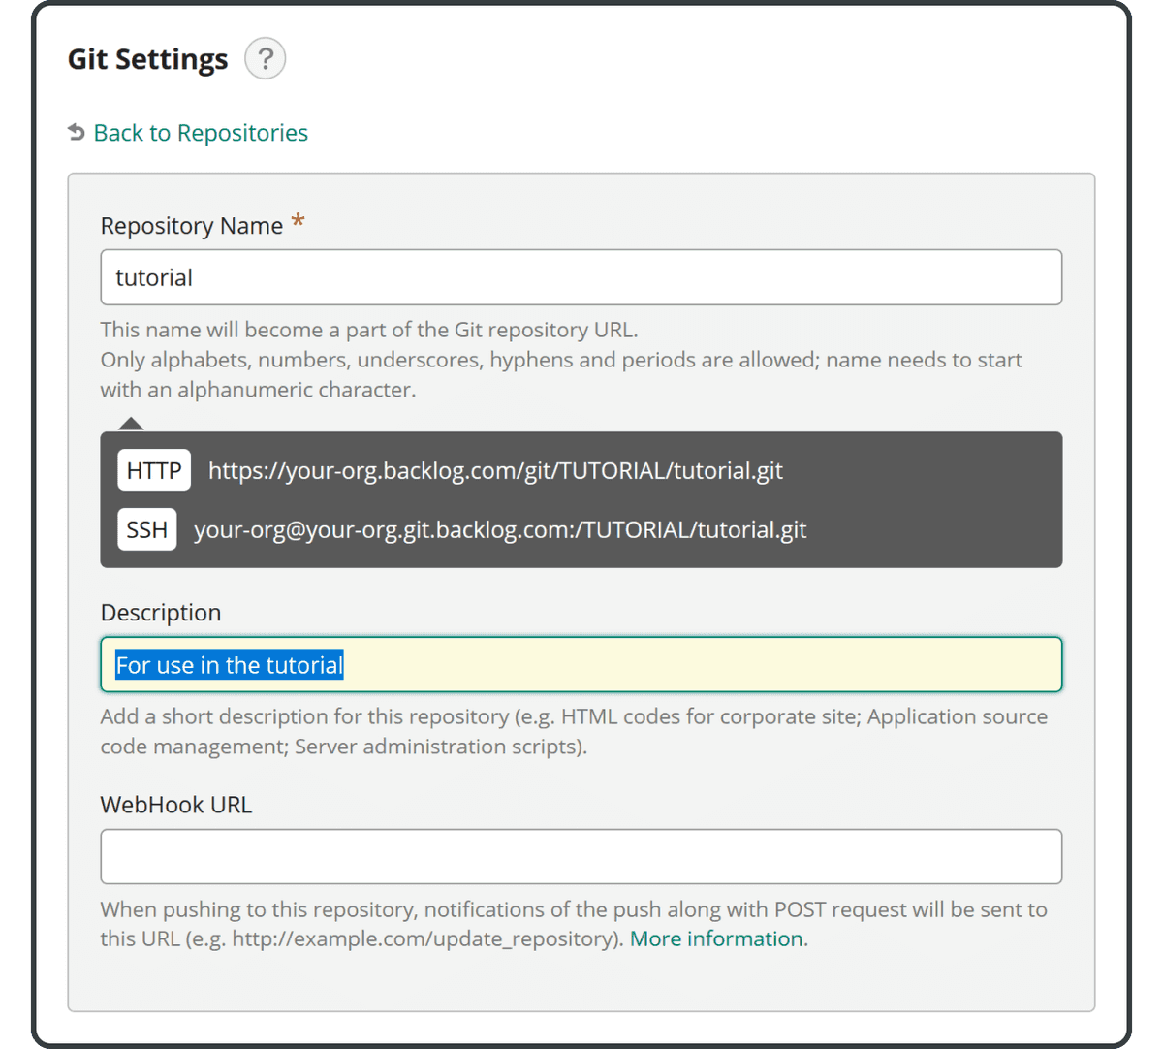Click the SSH protocol badge

click(146, 530)
